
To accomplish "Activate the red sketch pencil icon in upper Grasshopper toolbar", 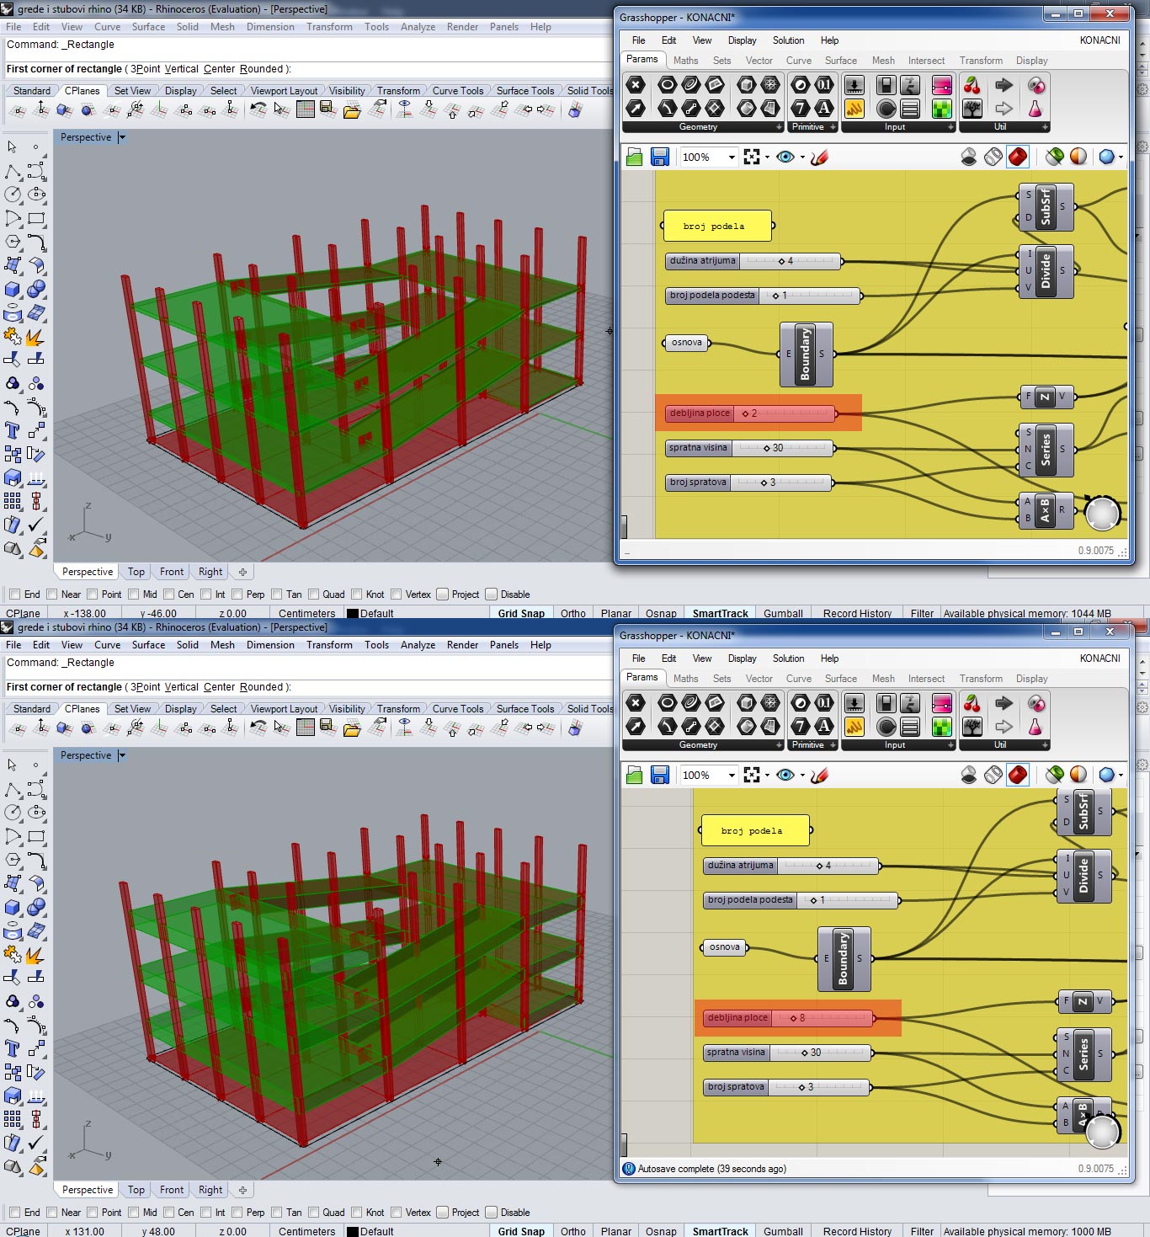I will coord(819,157).
